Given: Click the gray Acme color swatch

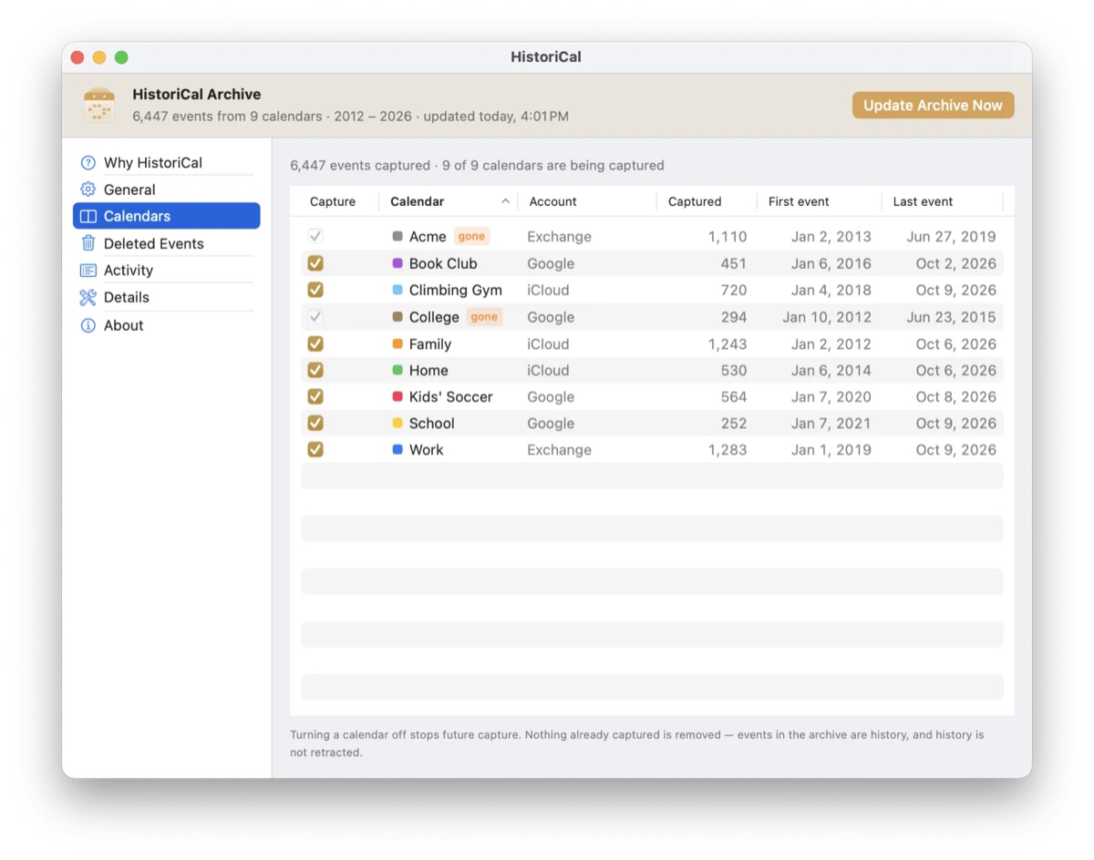Looking at the screenshot, I should (397, 237).
